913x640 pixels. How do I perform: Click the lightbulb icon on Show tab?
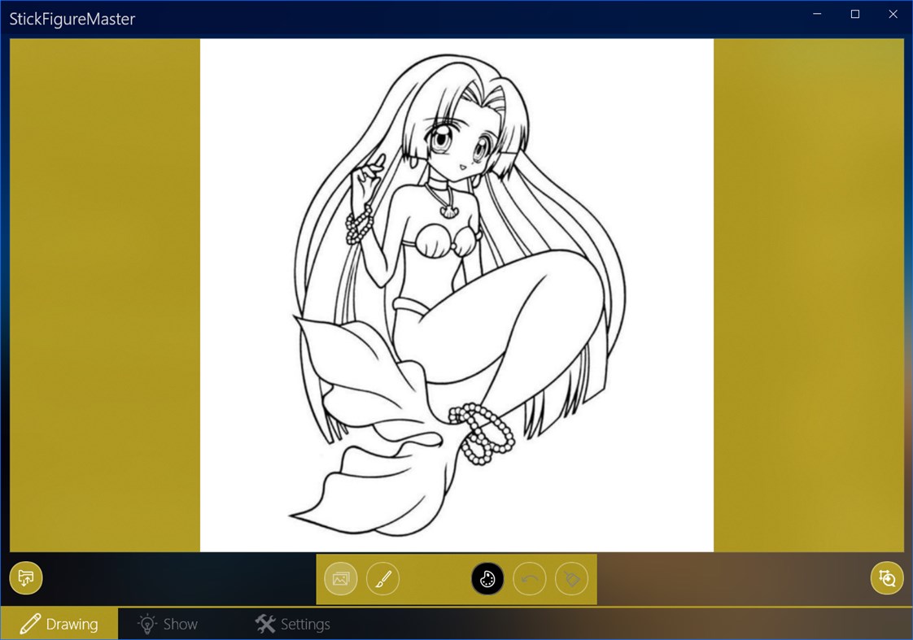click(x=146, y=624)
